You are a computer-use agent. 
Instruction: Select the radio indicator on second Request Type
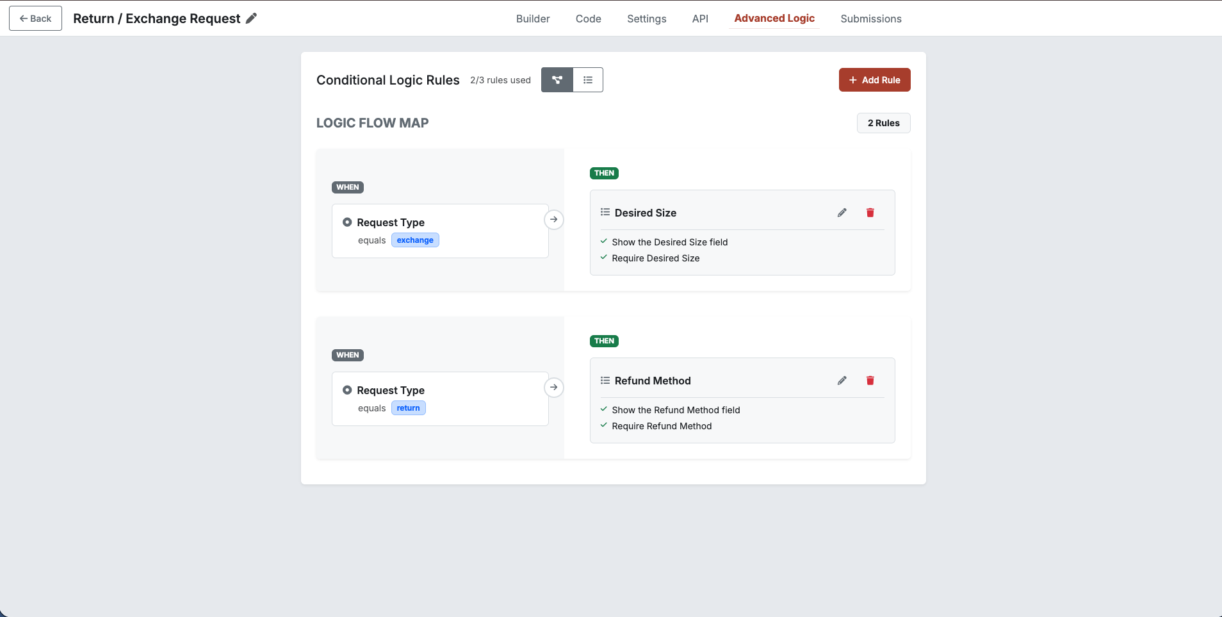(348, 390)
